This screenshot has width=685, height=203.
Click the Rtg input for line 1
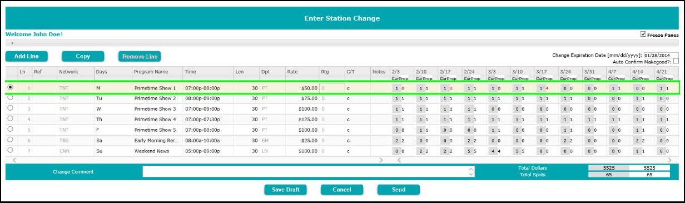coord(332,88)
